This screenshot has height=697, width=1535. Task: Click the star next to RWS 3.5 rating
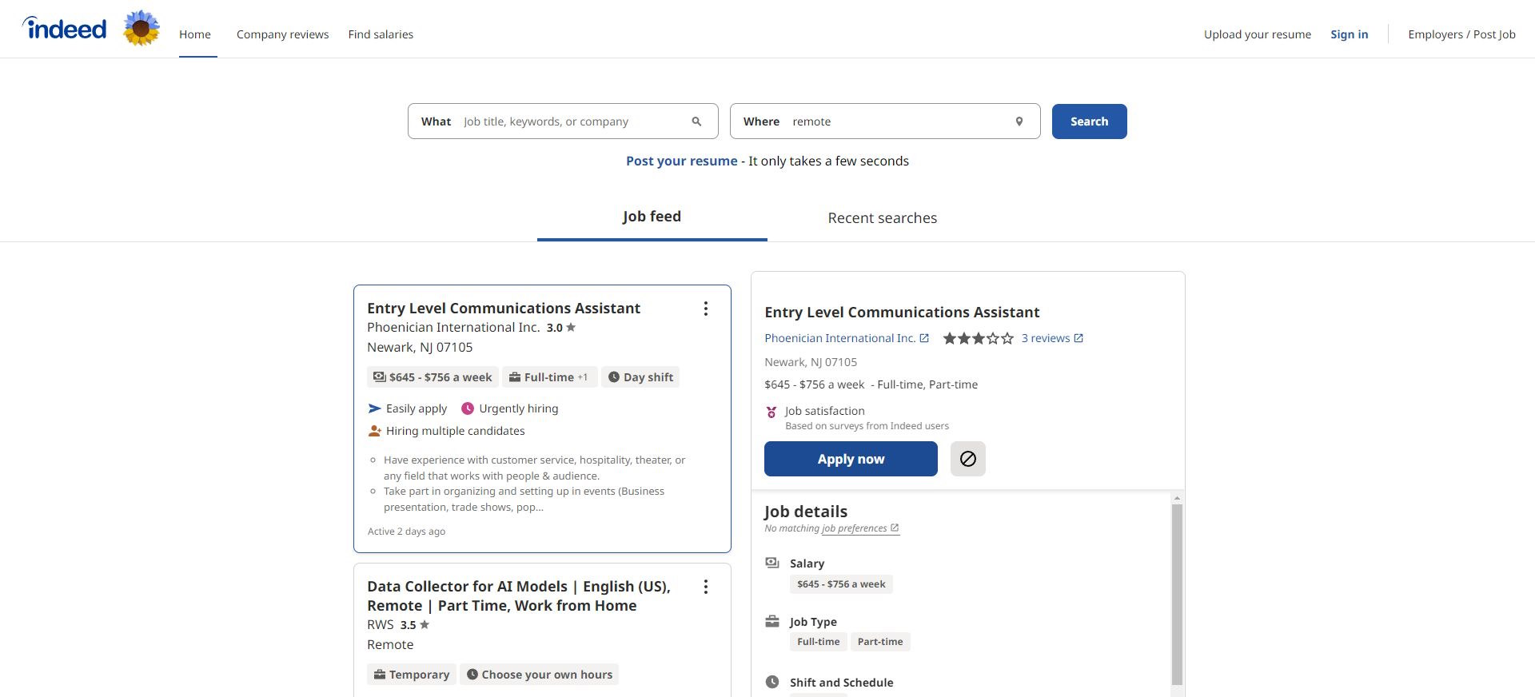point(425,624)
